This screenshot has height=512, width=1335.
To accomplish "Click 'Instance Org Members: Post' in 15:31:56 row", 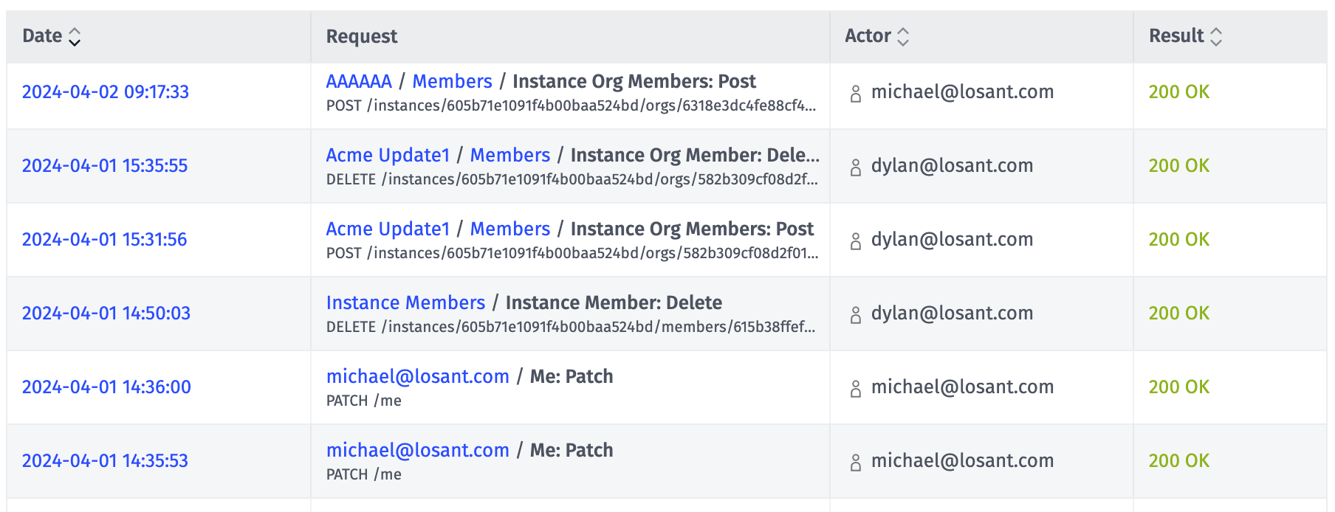I will (692, 229).
